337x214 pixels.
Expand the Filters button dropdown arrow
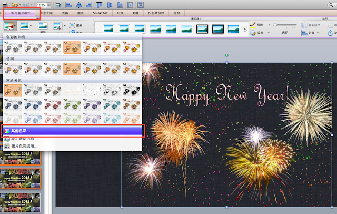31,26
